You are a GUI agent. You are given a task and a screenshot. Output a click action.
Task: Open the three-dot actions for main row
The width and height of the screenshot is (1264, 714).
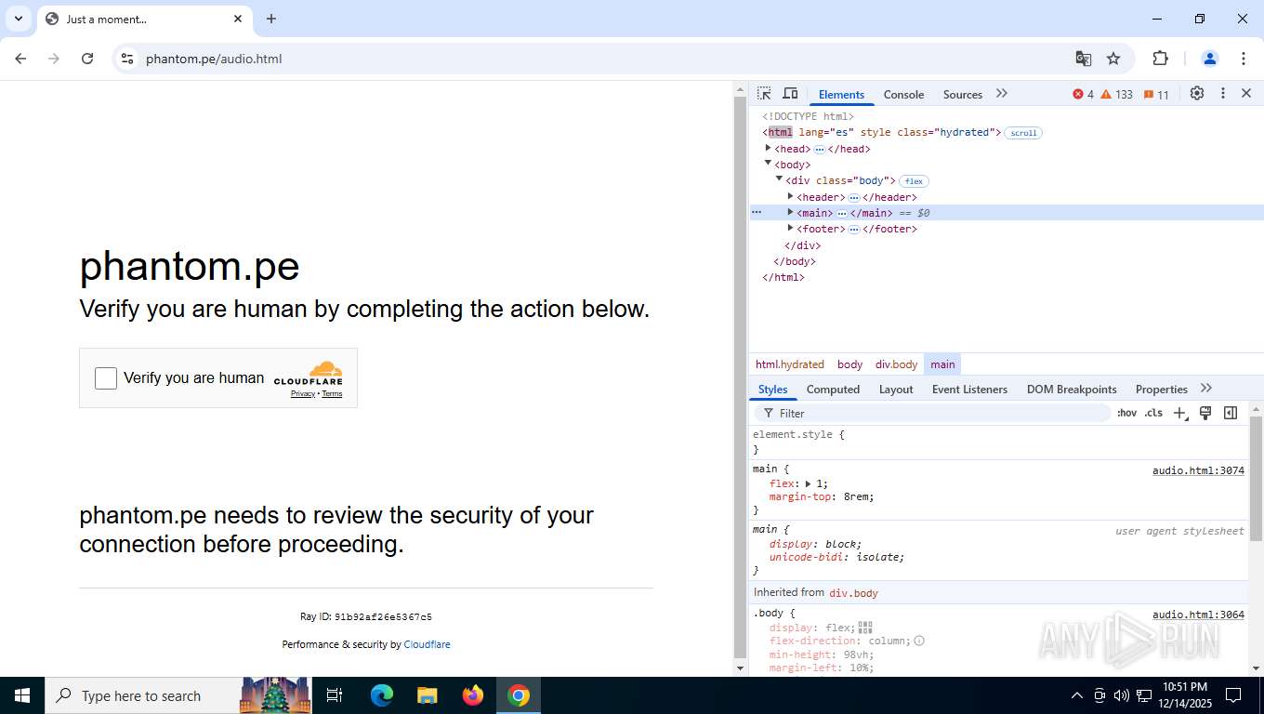point(757,213)
